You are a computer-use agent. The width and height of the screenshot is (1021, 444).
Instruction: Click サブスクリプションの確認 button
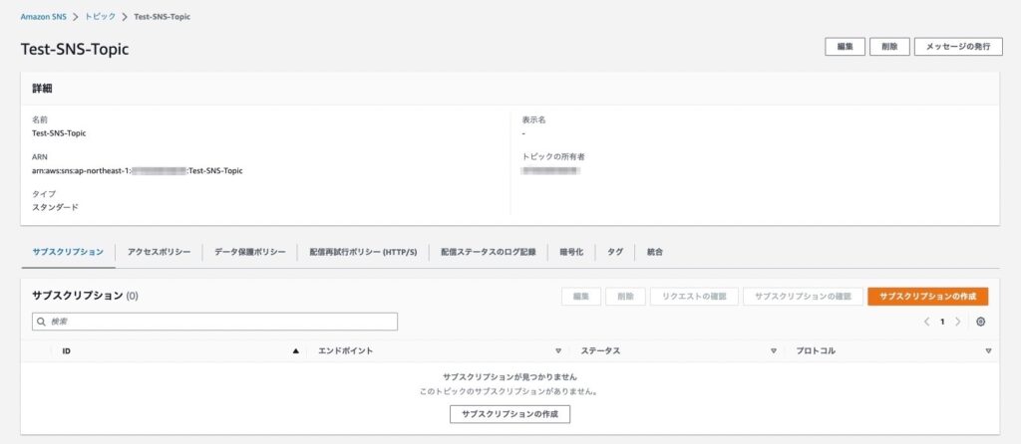pos(803,297)
